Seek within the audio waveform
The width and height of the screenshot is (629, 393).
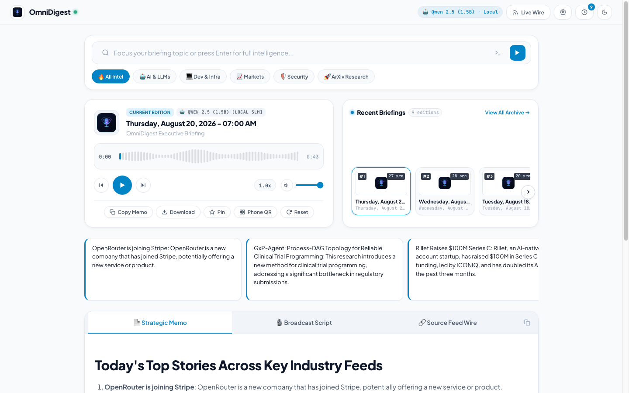pyautogui.click(x=209, y=156)
